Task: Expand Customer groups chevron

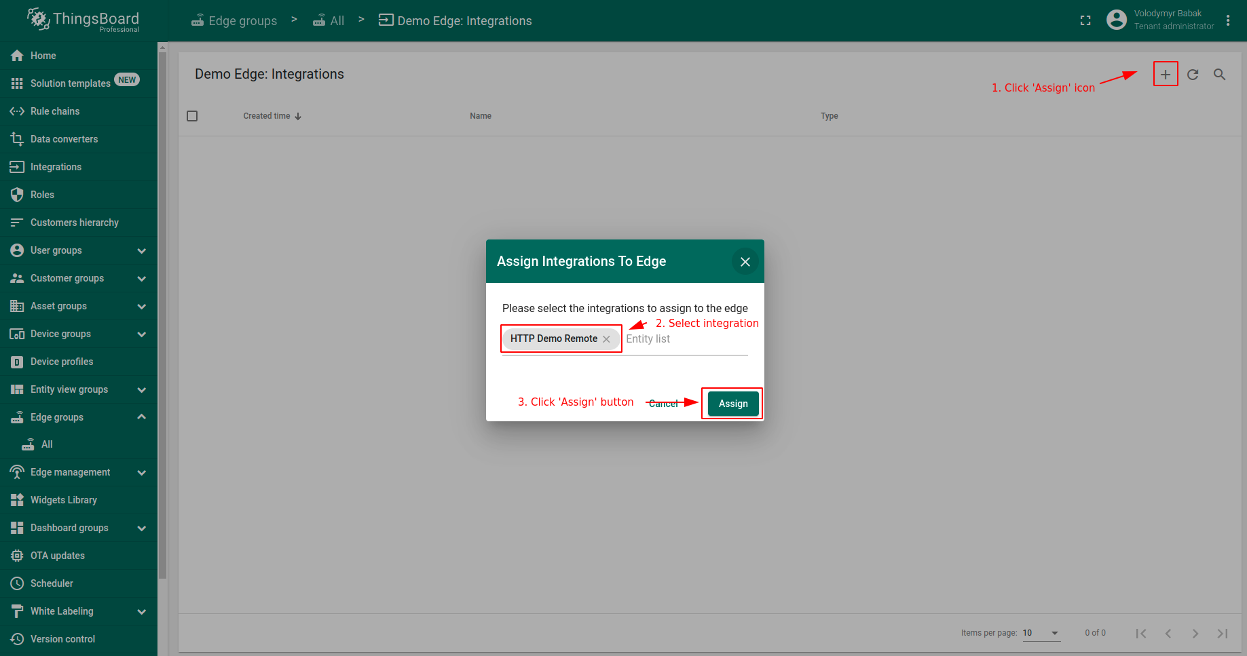Action: [x=141, y=279]
